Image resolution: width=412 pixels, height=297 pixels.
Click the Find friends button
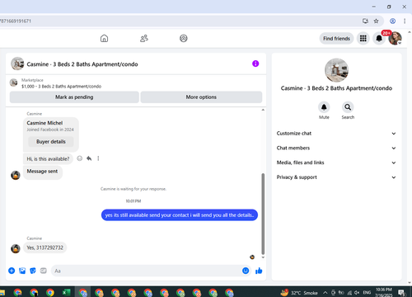coord(336,39)
